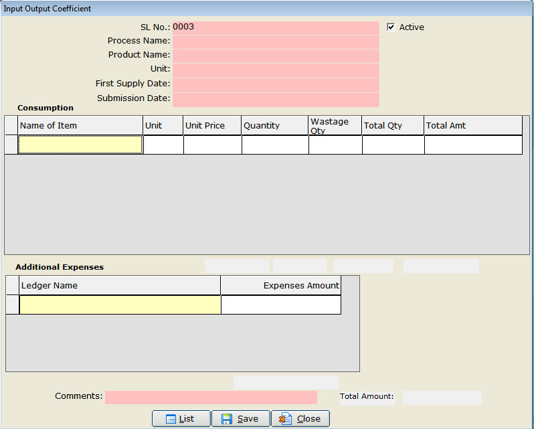Click the Expenses Amount column header
The image size is (534, 429).
(281, 285)
